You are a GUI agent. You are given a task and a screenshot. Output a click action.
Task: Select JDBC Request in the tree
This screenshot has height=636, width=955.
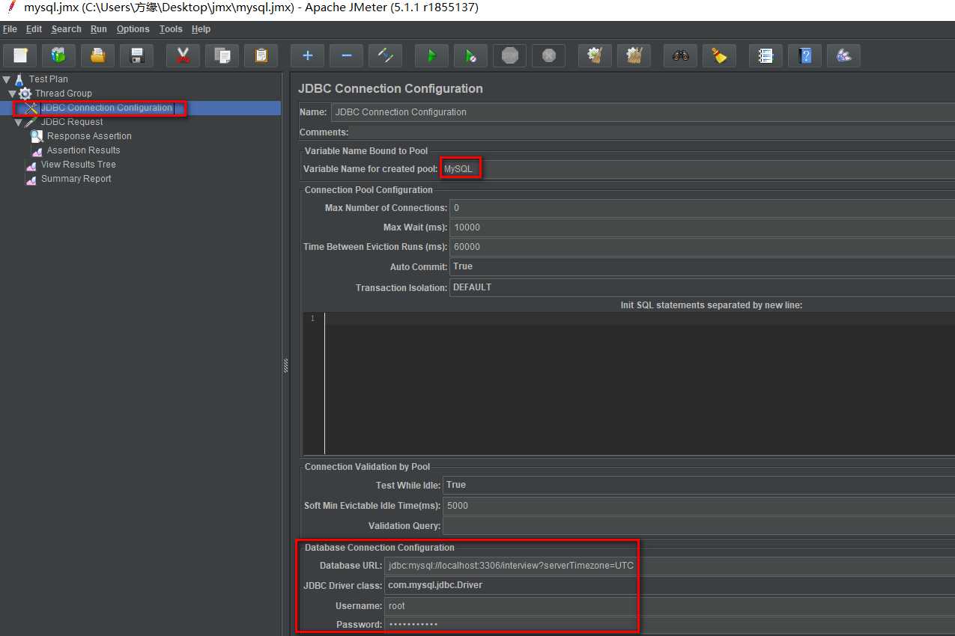pos(72,122)
